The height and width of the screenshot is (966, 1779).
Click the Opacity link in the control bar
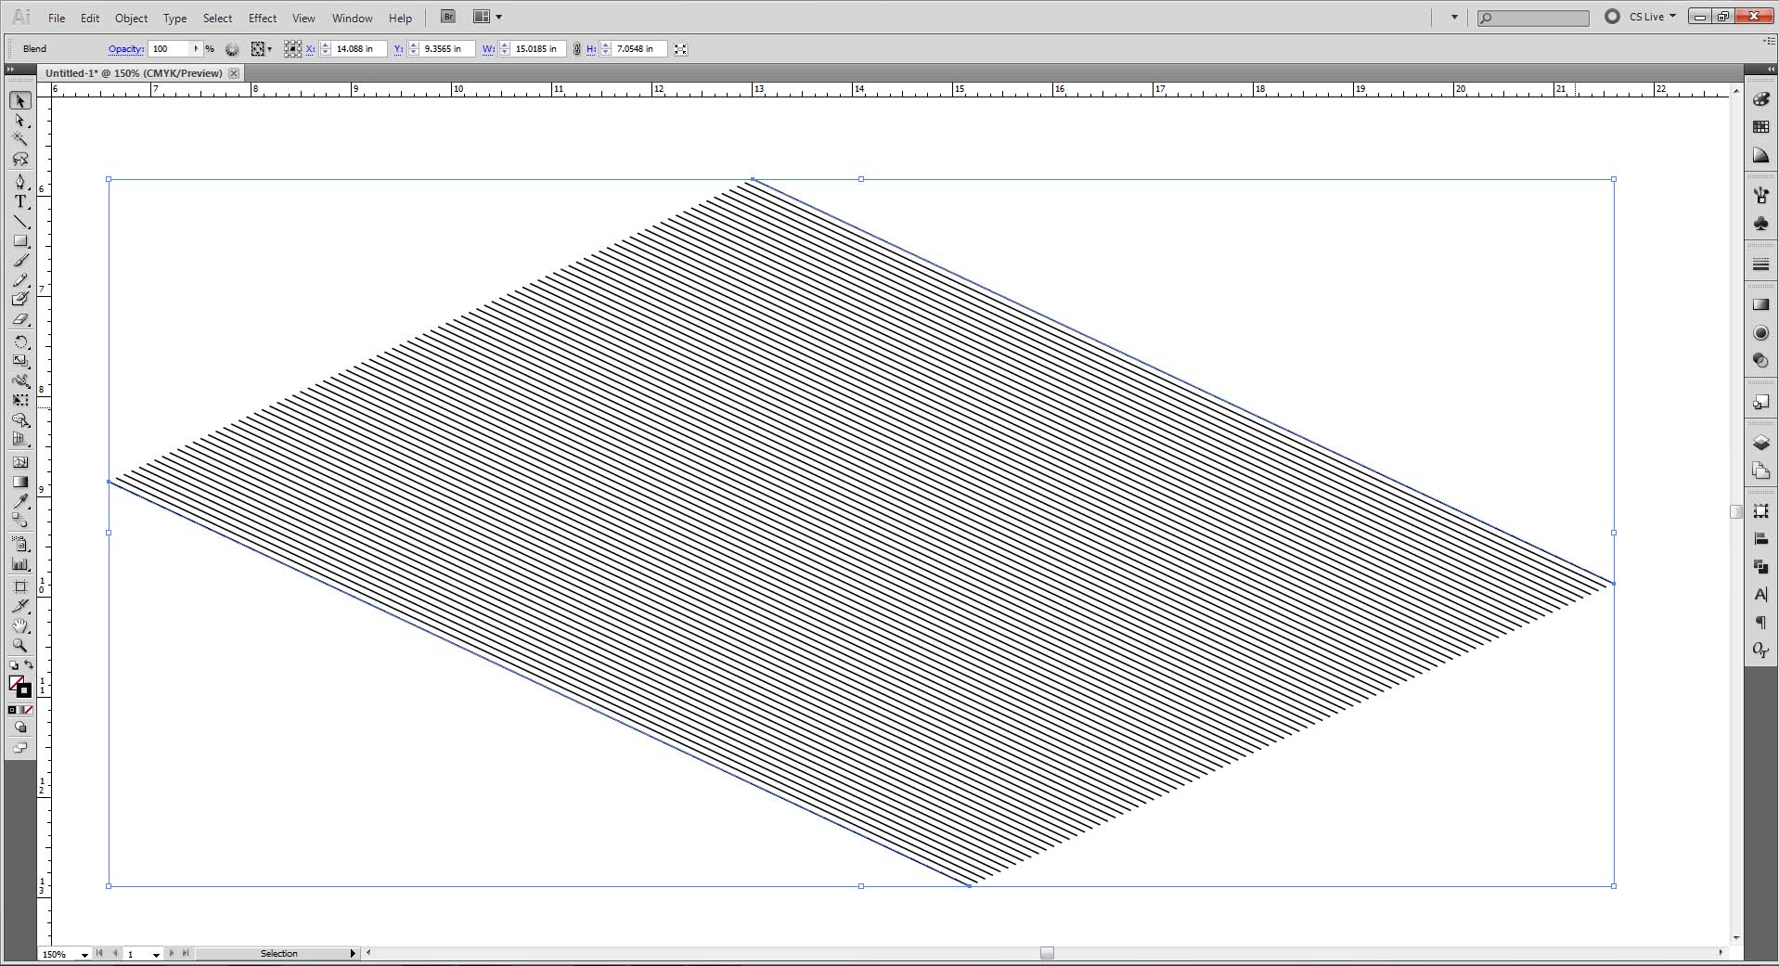(x=126, y=48)
